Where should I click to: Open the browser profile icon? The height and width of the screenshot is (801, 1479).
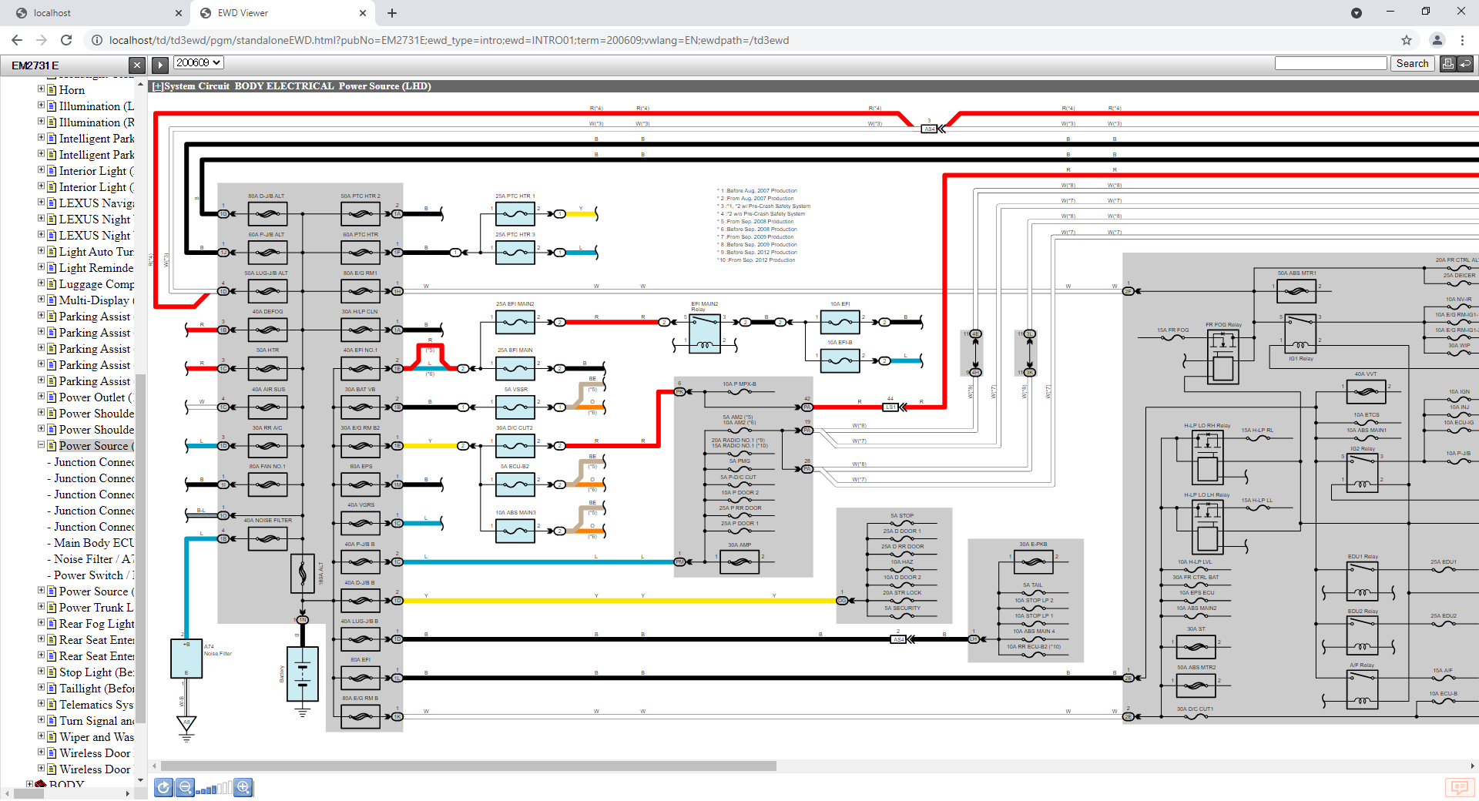pos(1437,40)
